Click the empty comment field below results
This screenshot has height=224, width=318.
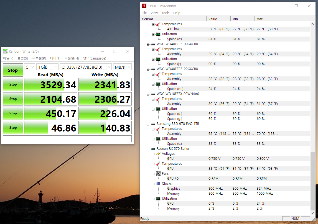coord(67,139)
